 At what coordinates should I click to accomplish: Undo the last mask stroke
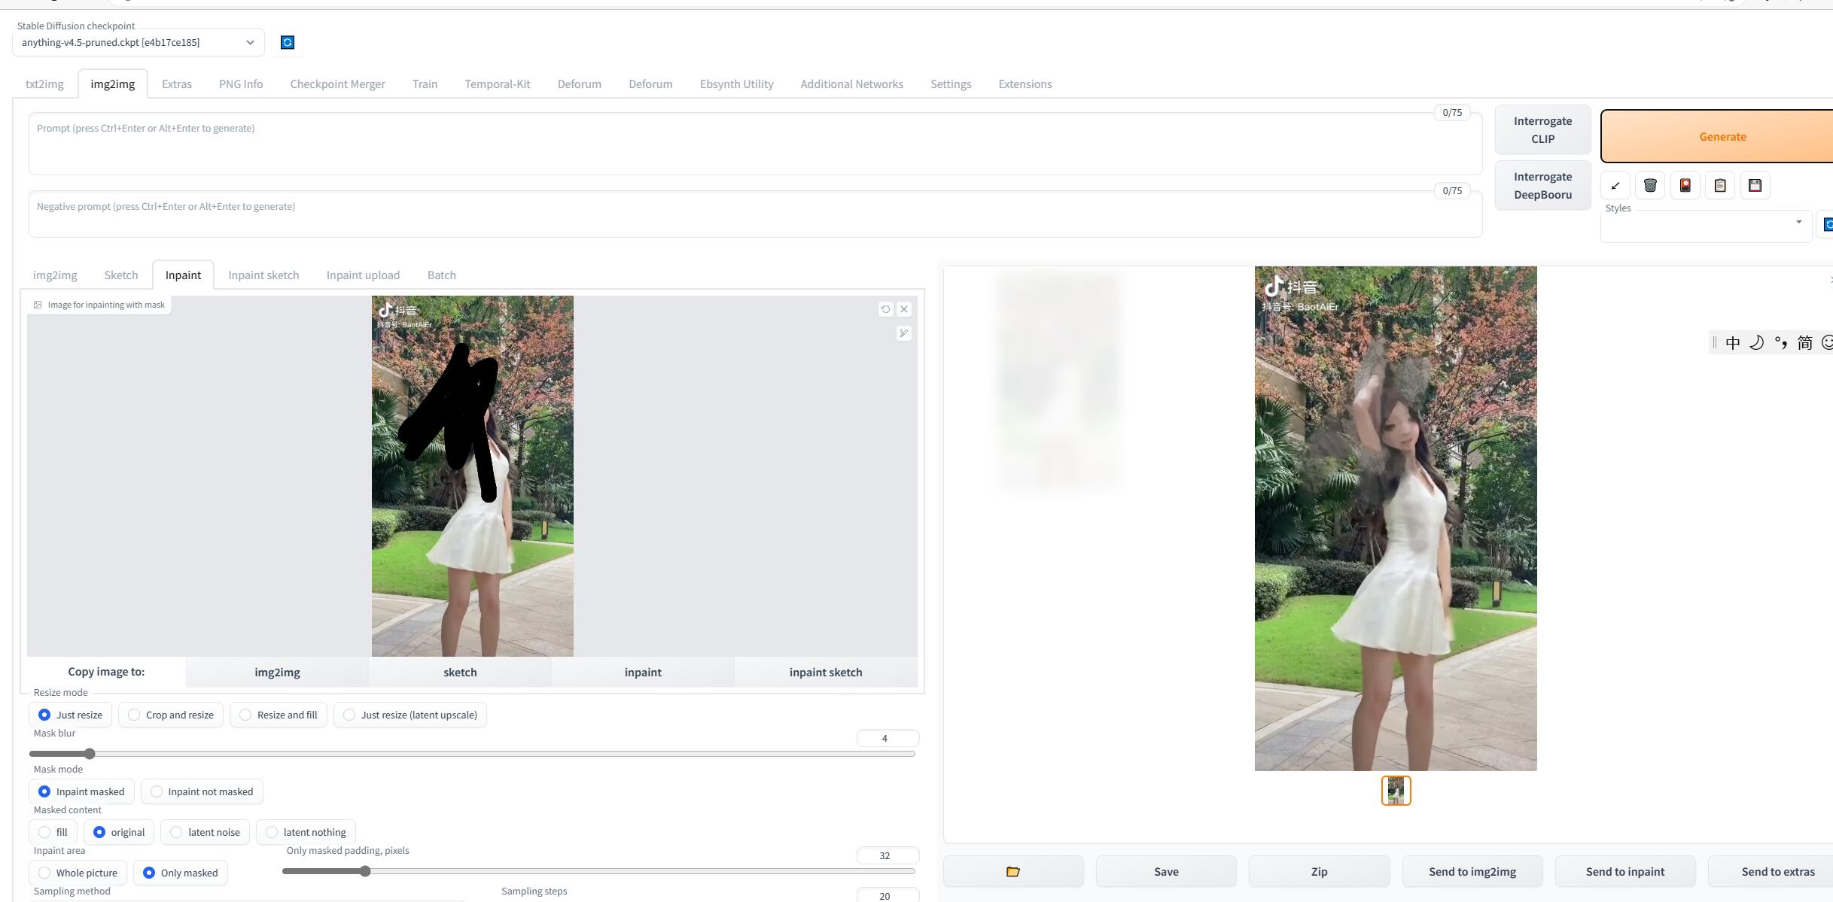click(885, 309)
